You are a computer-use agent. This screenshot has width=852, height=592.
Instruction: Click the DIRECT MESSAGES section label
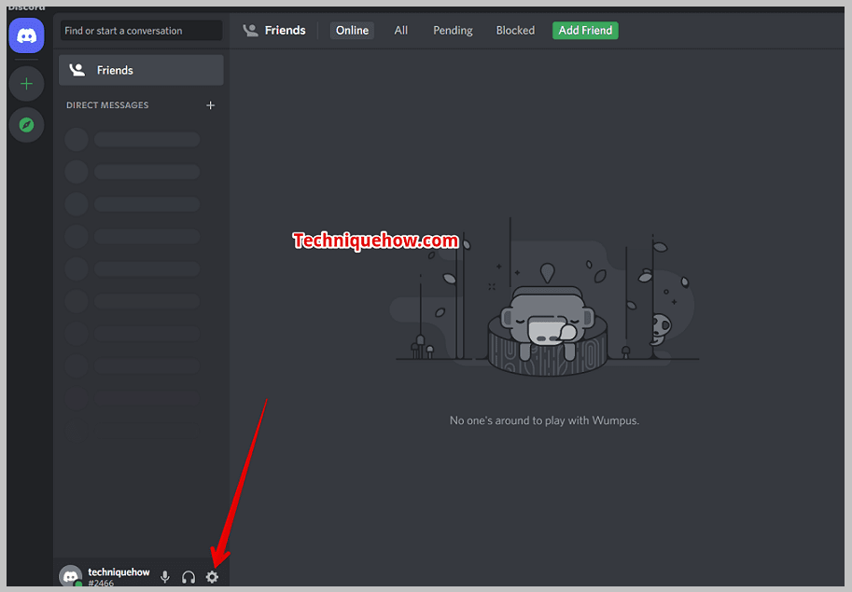[x=107, y=105]
